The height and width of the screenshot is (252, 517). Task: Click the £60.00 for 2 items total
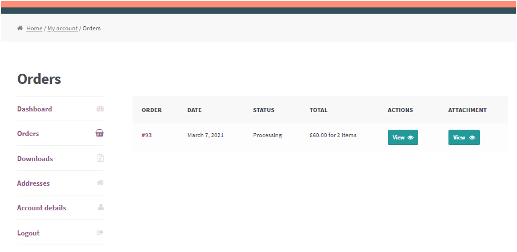[333, 135]
